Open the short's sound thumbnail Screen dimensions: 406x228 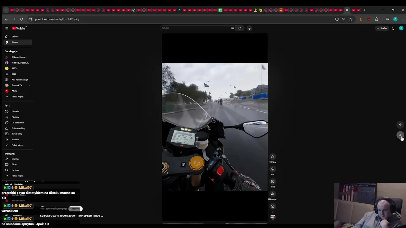(272, 218)
